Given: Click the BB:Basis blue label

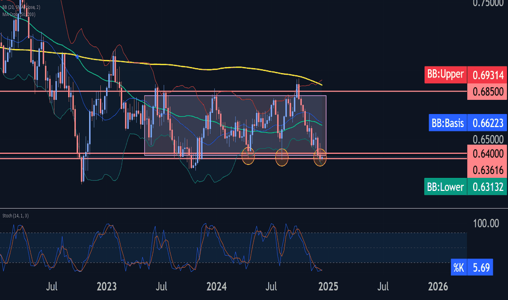Looking at the screenshot, I should [x=447, y=123].
